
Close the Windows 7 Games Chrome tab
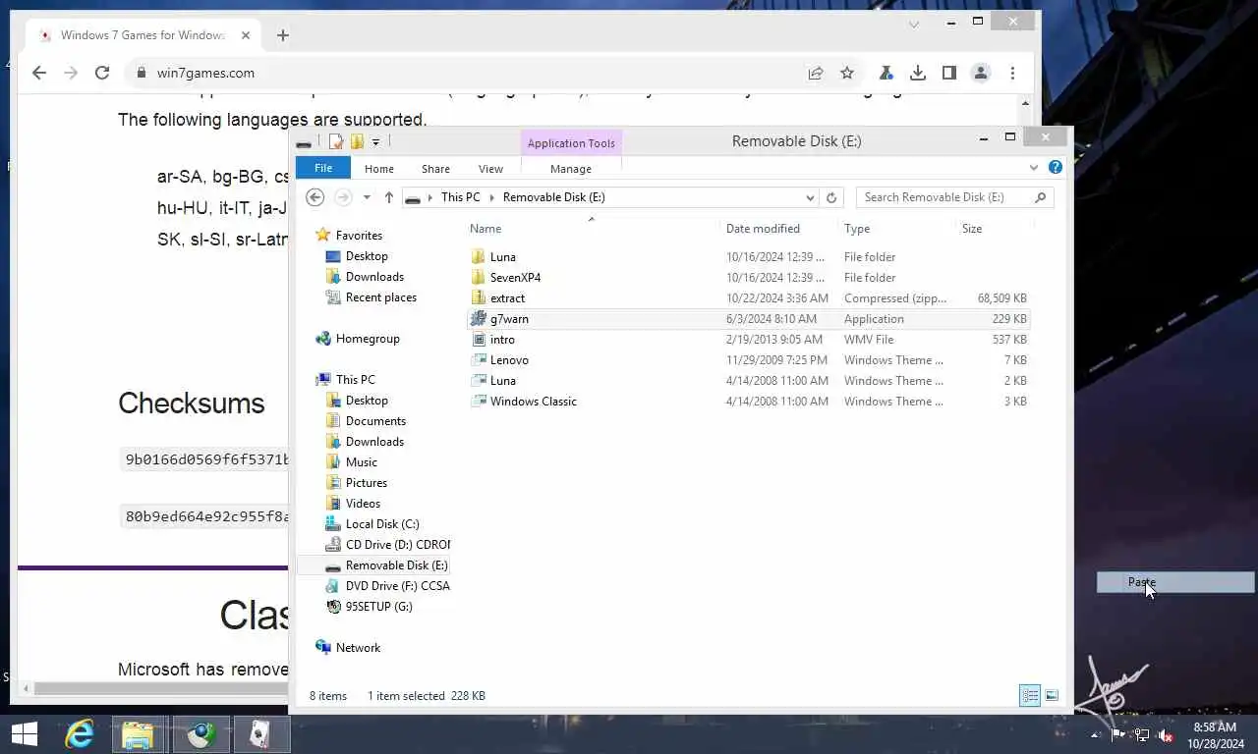246,35
